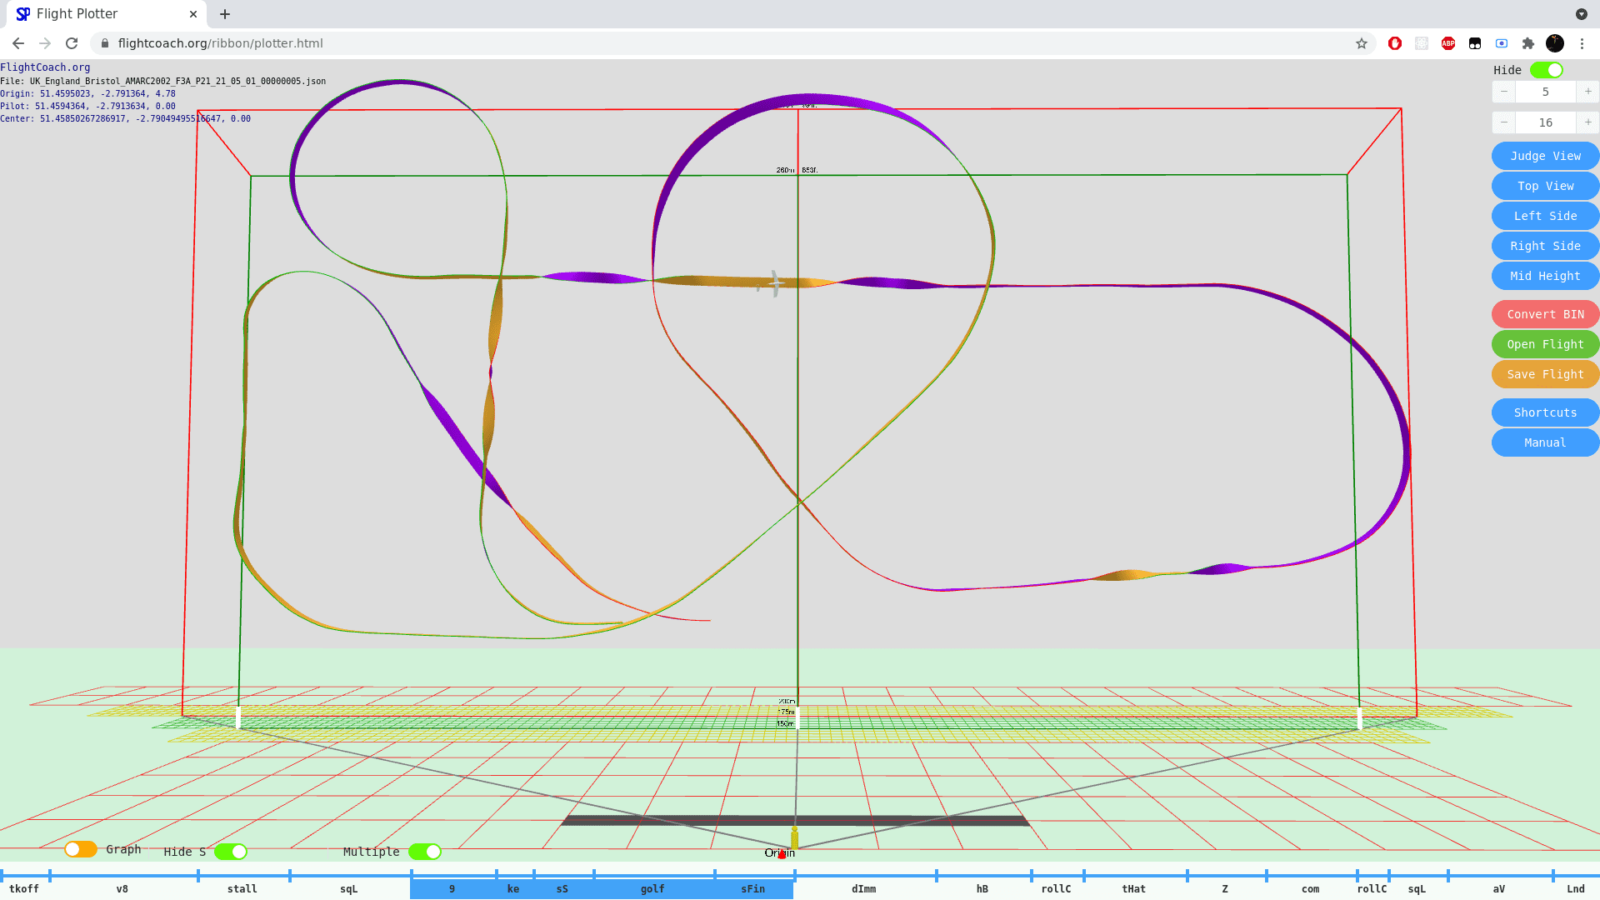Select the v8 manoeuvre segment

(x=122, y=888)
